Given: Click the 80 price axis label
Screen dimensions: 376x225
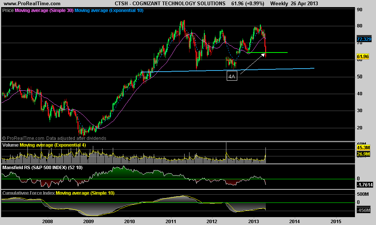Looking at the screenshot, I should click(x=360, y=26).
